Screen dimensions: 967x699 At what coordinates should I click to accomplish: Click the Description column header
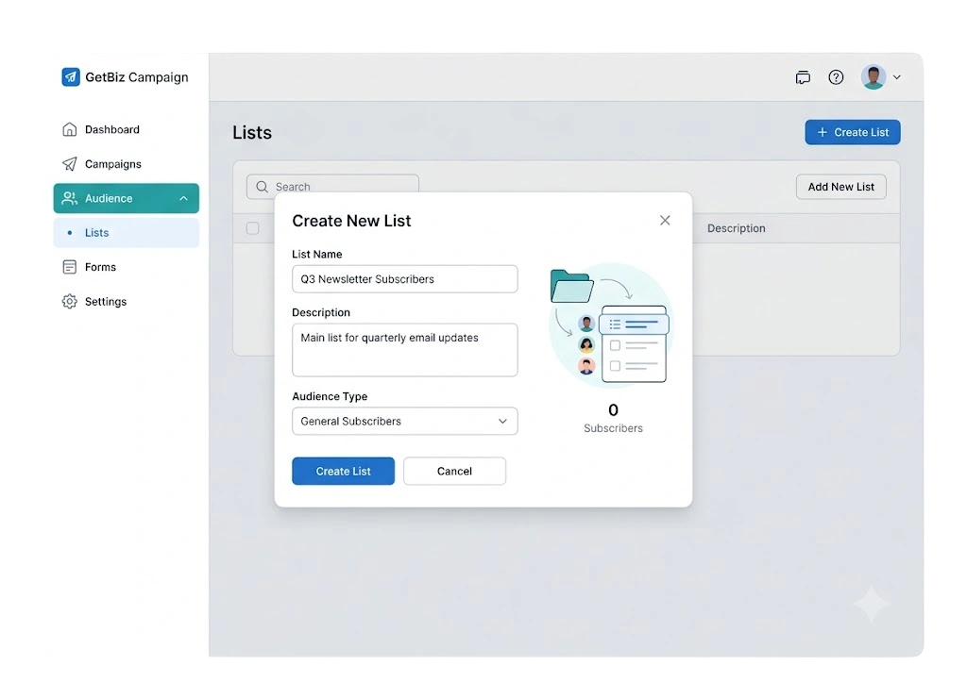(x=737, y=228)
